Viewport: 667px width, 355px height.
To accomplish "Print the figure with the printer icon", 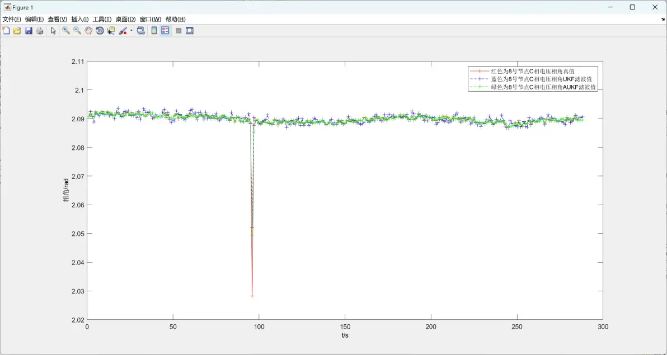I will coord(40,31).
